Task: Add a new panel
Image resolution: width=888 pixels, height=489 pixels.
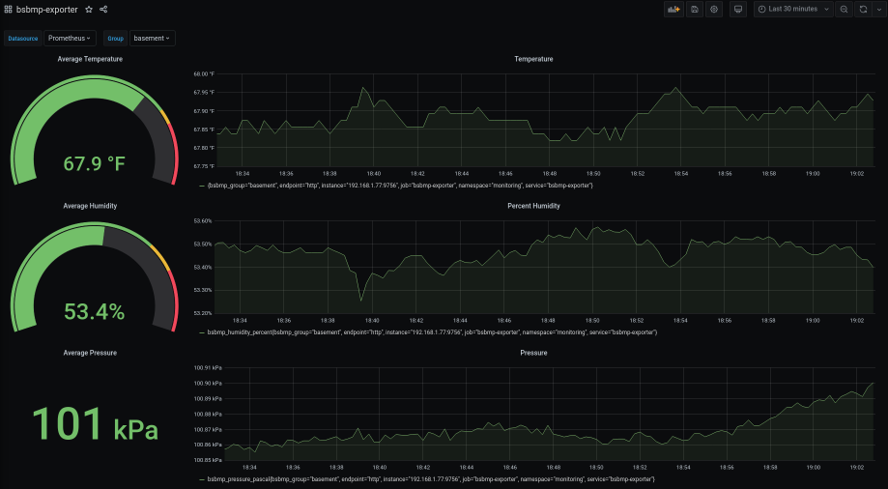Action: click(673, 9)
